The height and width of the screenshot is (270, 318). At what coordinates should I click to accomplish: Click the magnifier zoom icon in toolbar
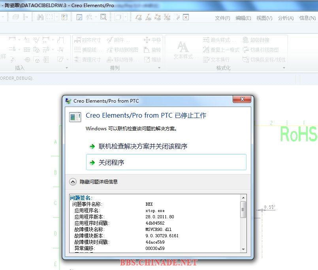(103, 17)
